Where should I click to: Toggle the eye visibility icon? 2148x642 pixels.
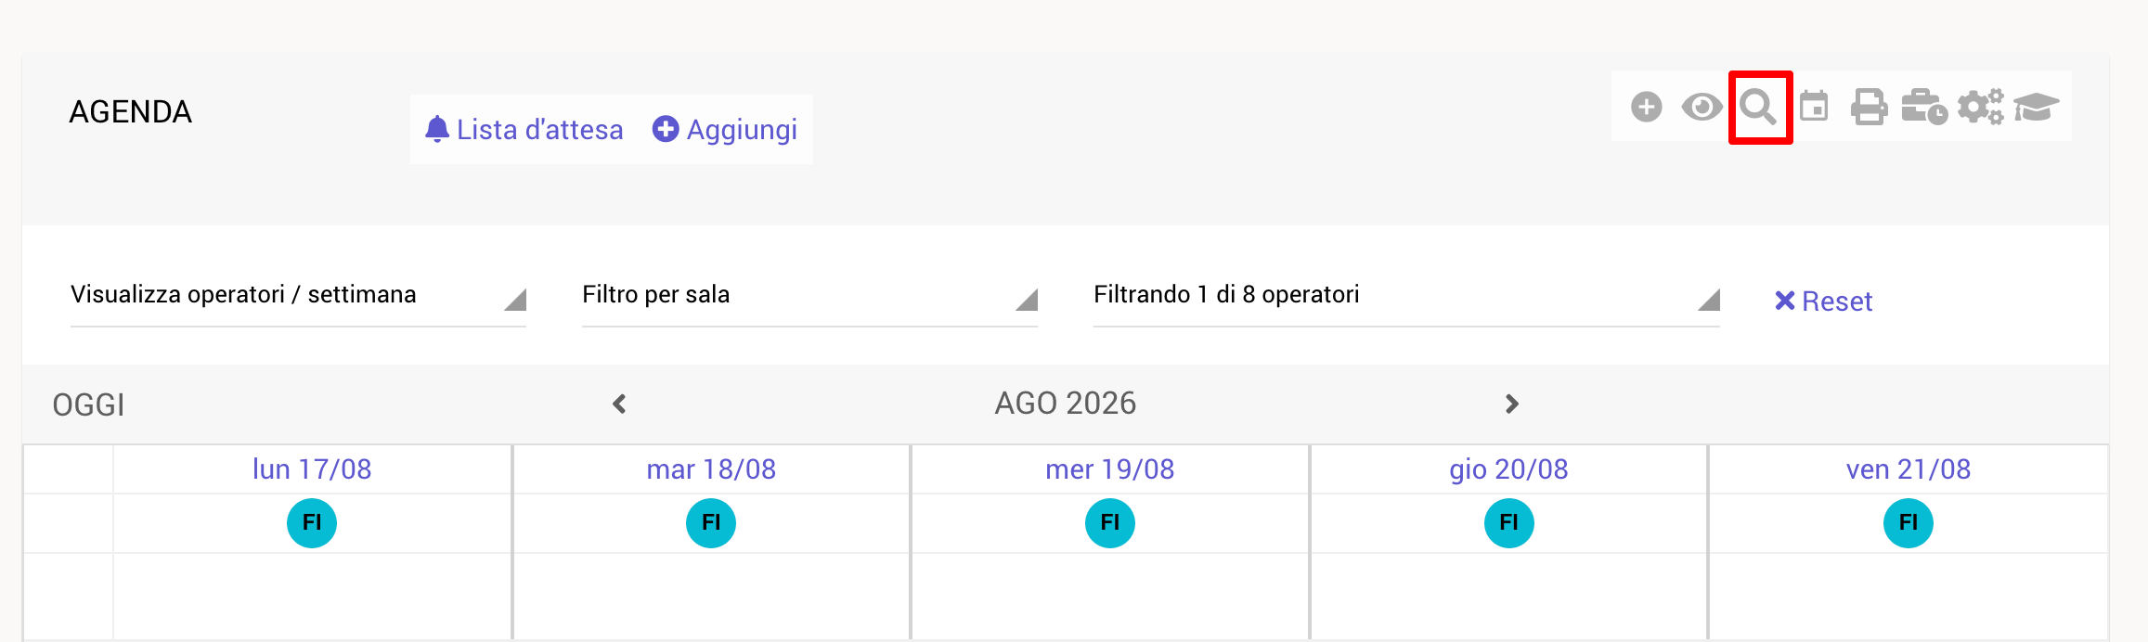1702,108
